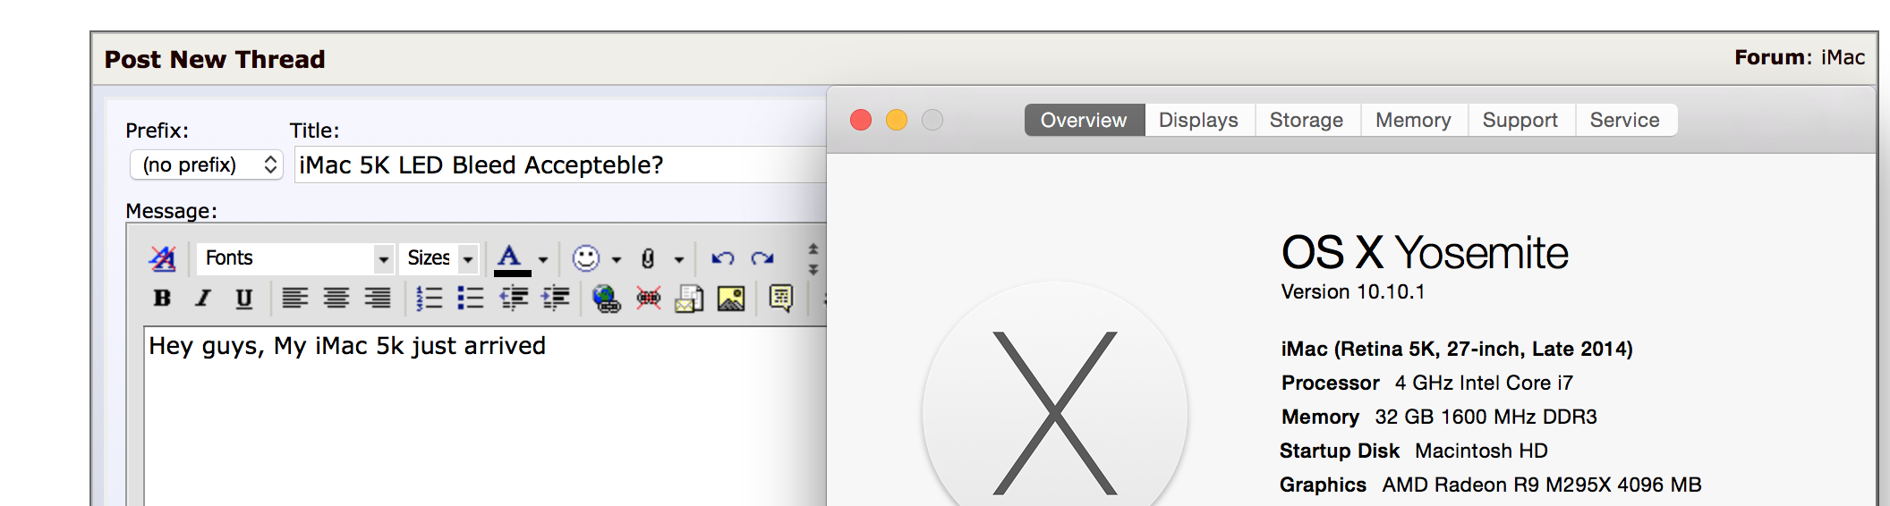Viewport: 1890px width, 506px height.
Task: Click the Undo arrow icon
Action: (722, 258)
